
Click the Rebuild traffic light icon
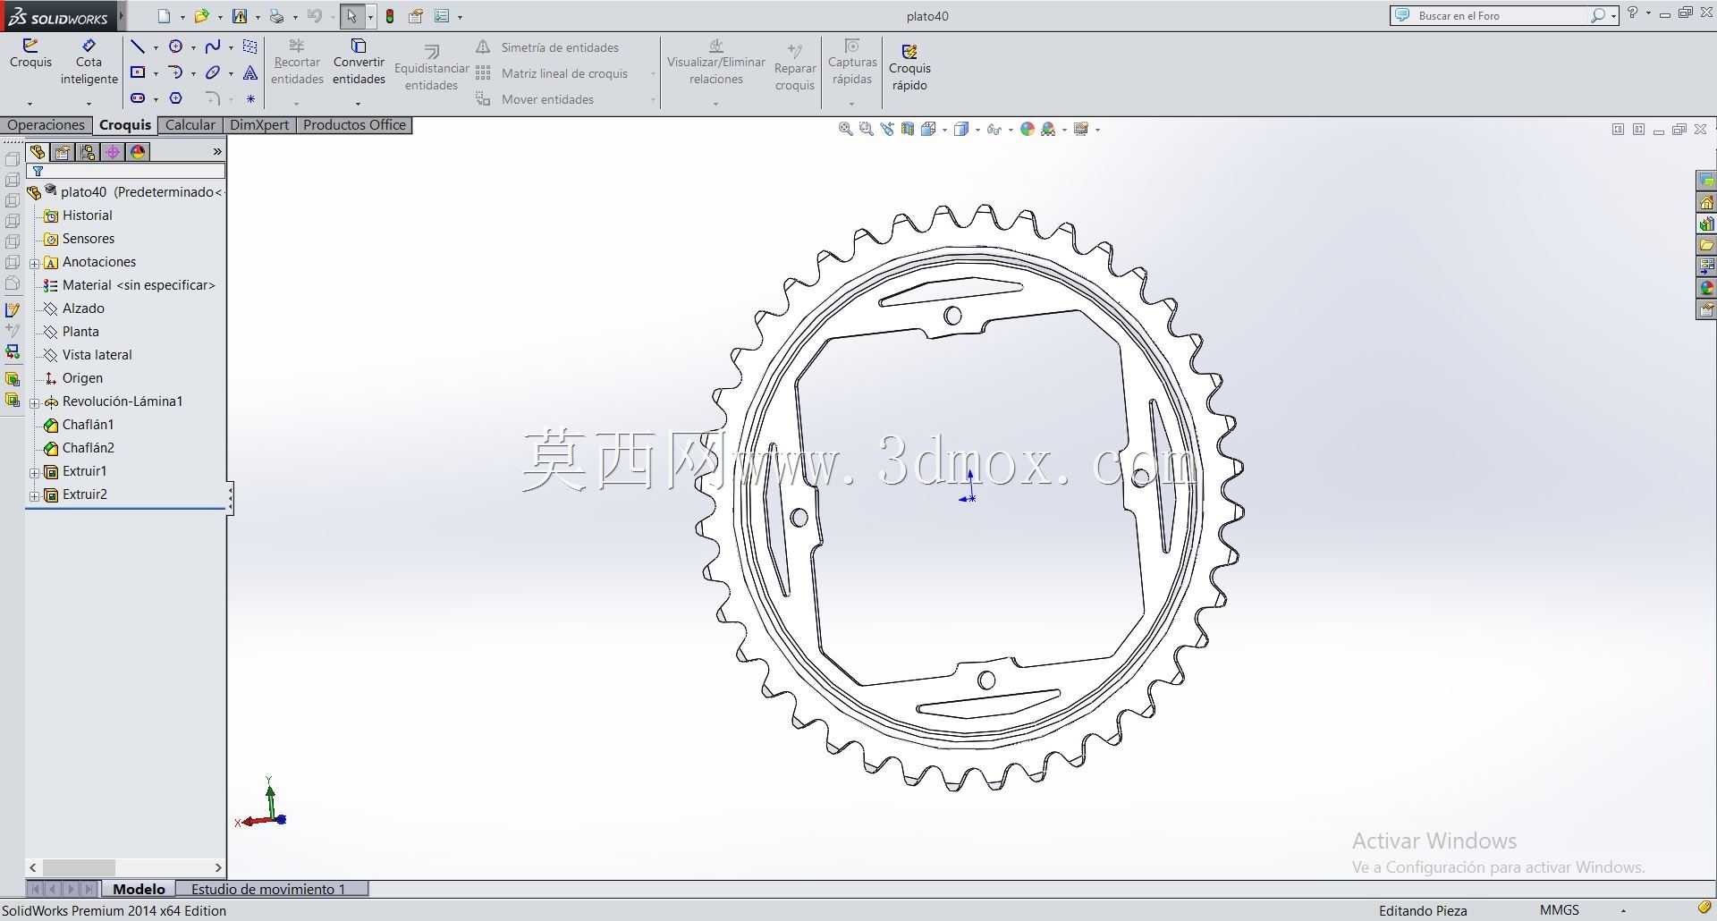390,16
